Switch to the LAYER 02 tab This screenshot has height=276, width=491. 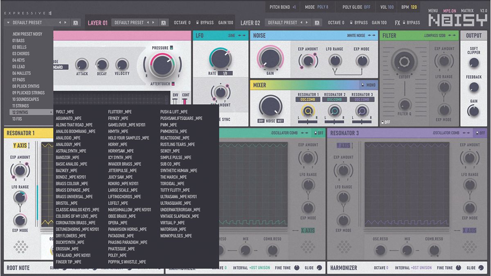250,22
